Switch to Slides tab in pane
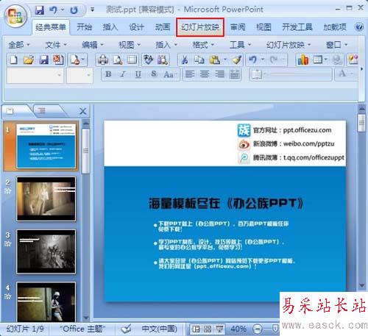Screen dimensions: 368x336 [10, 111]
